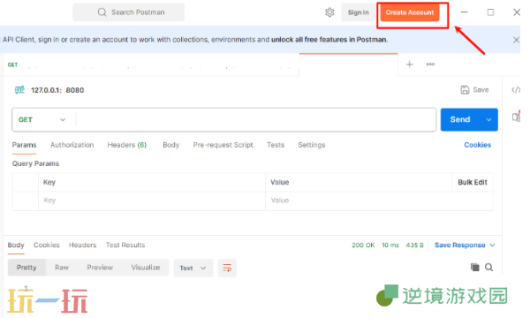Click the 435 B response size
The width and height of the screenshot is (530, 318).
pos(415,246)
